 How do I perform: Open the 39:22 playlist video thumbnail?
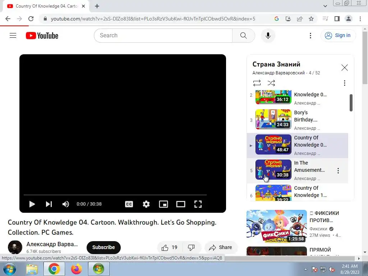(273, 193)
